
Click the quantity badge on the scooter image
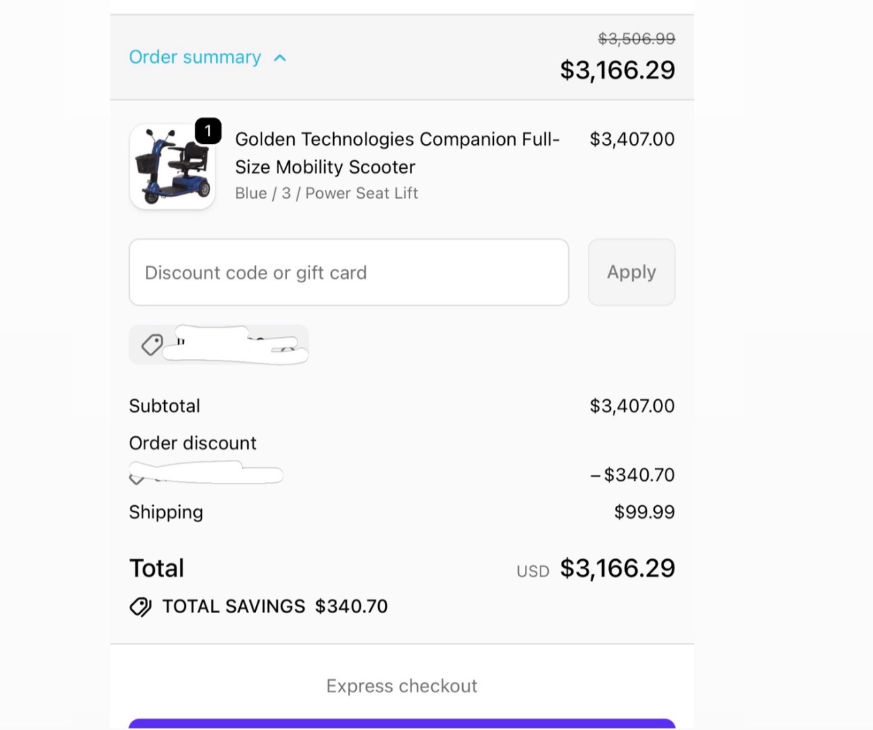[x=208, y=131]
